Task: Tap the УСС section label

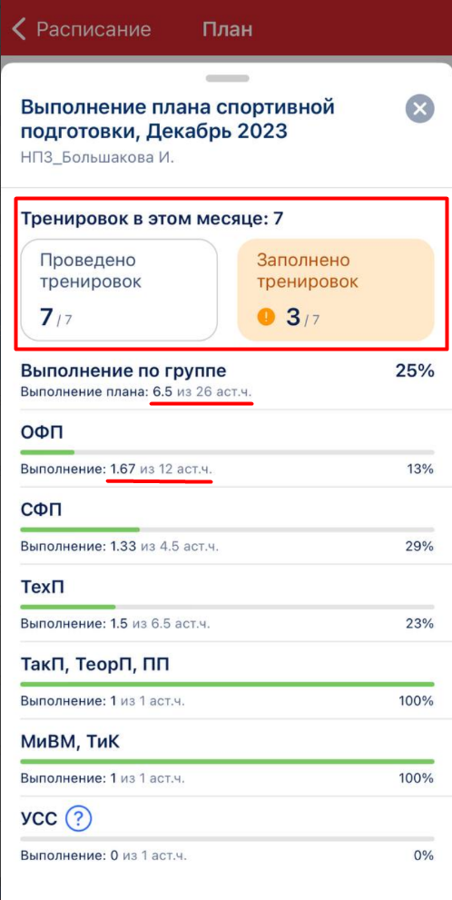Action: point(39,819)
